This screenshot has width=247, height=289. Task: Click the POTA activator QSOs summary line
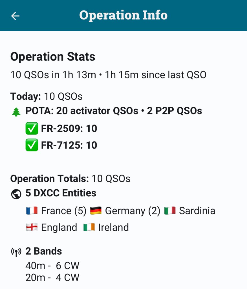[114, 111]
